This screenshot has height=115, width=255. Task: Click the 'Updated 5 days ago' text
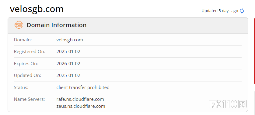tap(220, 11)
